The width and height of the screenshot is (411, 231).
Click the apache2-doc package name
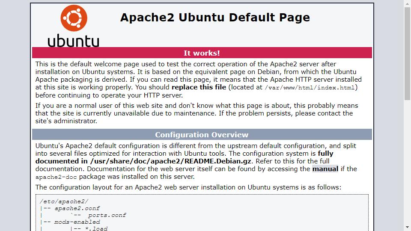pyautogui.click(x=56, y=177)
